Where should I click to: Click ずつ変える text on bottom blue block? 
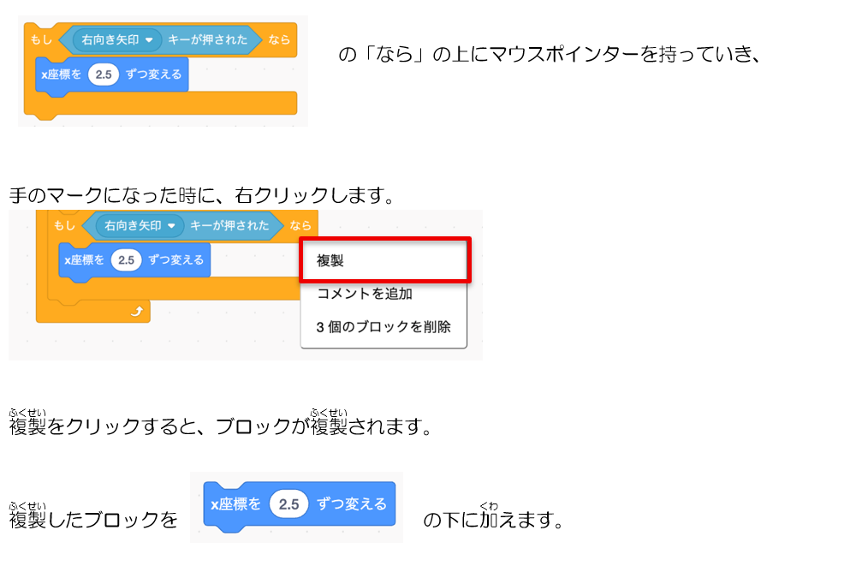click(352, 503)
